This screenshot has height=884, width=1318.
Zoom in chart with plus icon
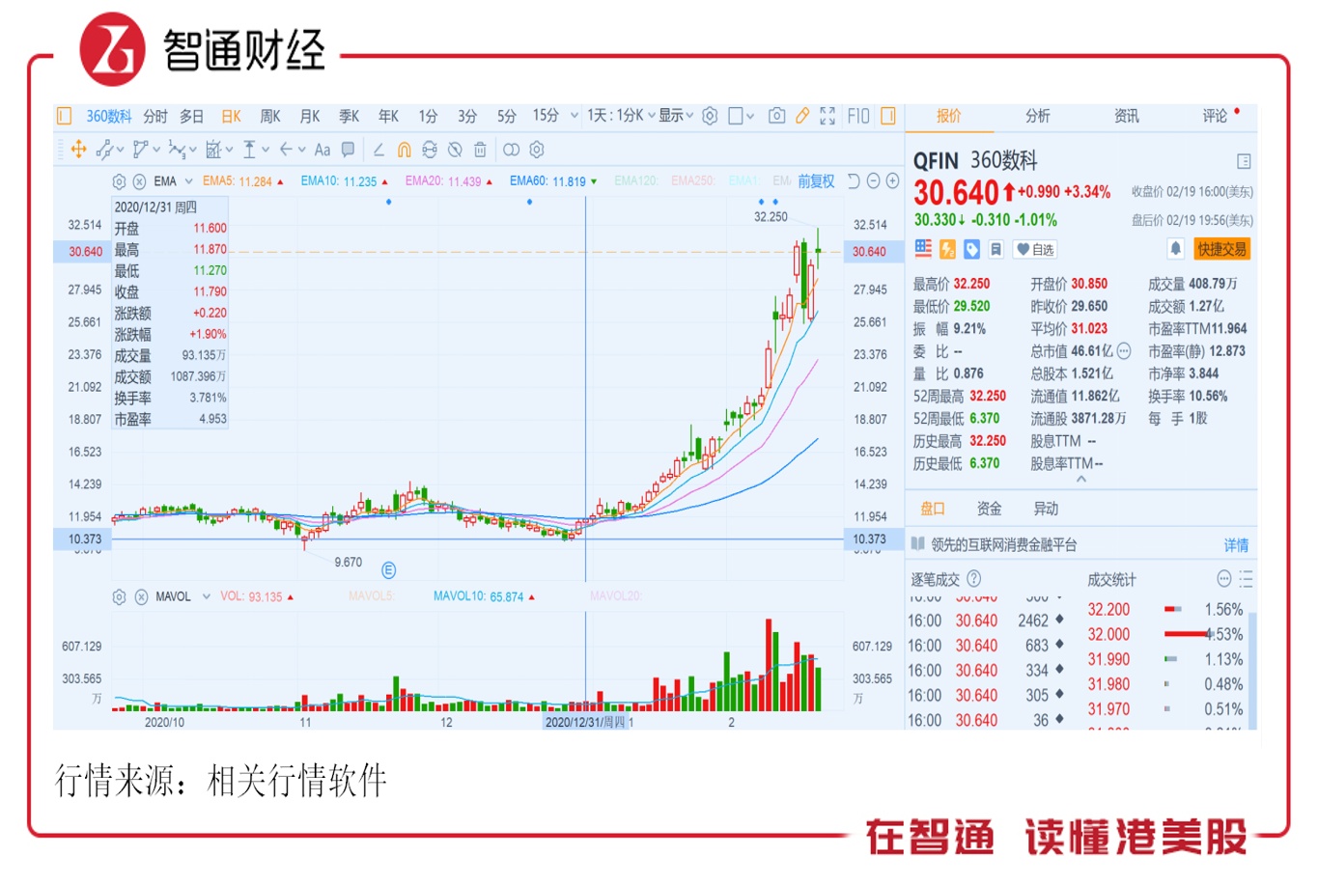pos(892,181)
